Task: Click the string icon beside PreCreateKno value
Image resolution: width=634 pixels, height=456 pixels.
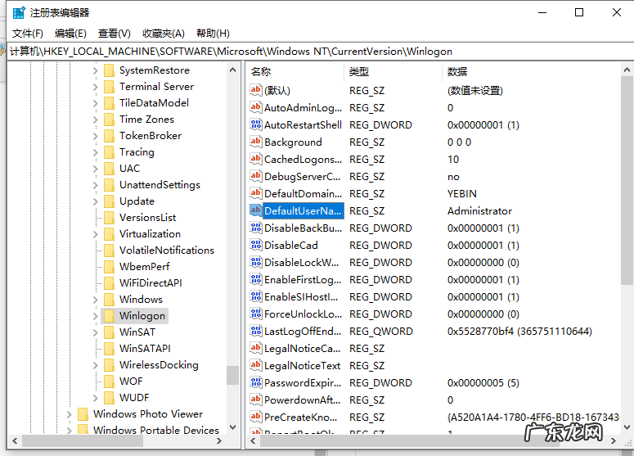Action: (x=255, y=417)
